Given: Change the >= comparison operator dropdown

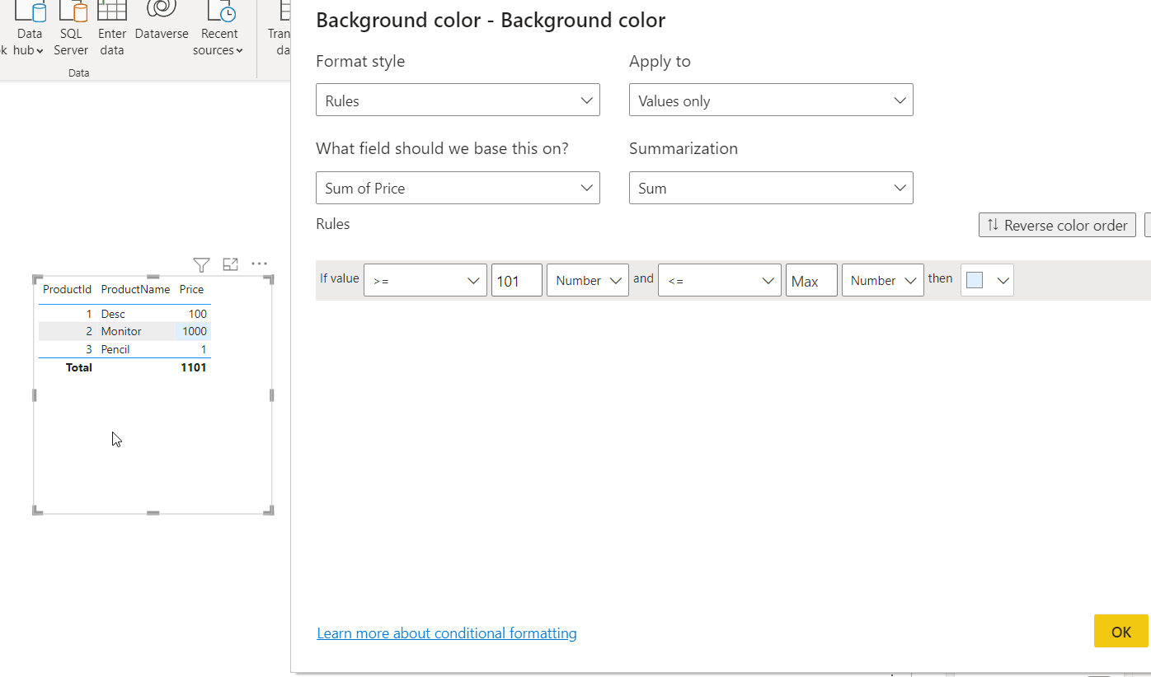Looking at the screenshot, I should (x=425, y=280).
